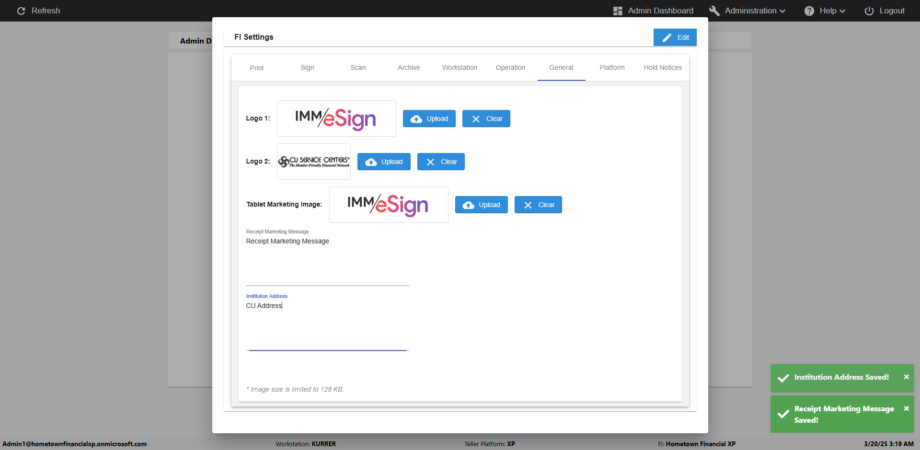This screenshot has width=920, height=450.
Task: Open the Archive tab
Action: click(409, 68)
